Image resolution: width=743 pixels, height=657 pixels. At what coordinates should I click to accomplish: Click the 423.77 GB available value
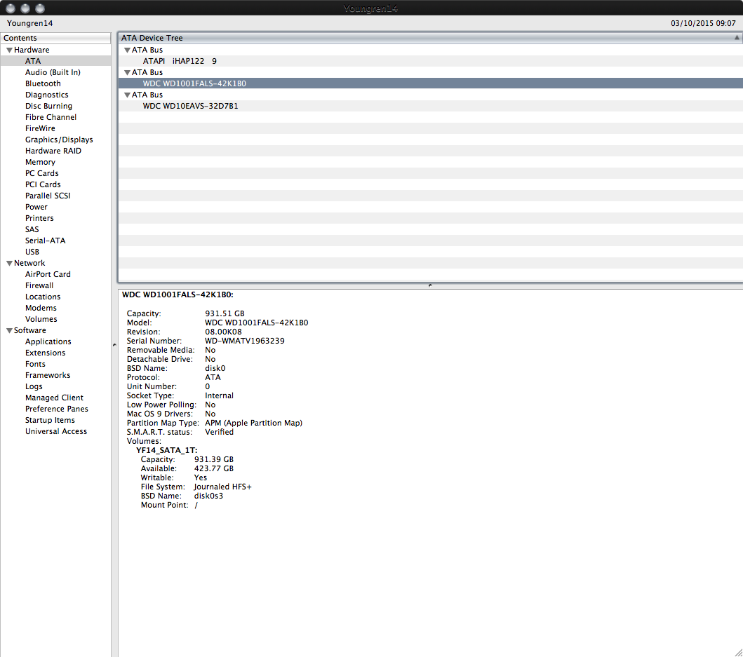point(214,468)
